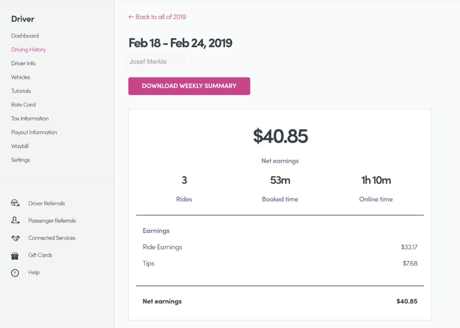Click the Gift Cards present icon
Viewport: 460px width, 328px height.
click(15, 255)
